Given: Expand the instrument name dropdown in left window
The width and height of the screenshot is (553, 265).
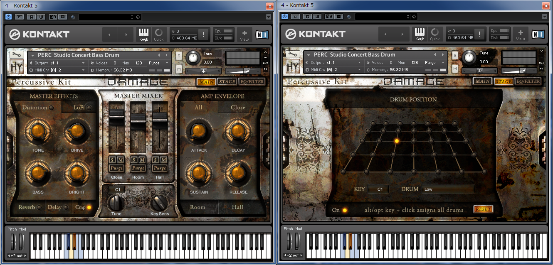Looking at the screenshot, I should (x=33, y=55).
